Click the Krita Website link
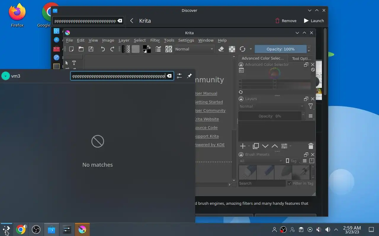This screenshot has height=236, width=379. pos(207,119)
